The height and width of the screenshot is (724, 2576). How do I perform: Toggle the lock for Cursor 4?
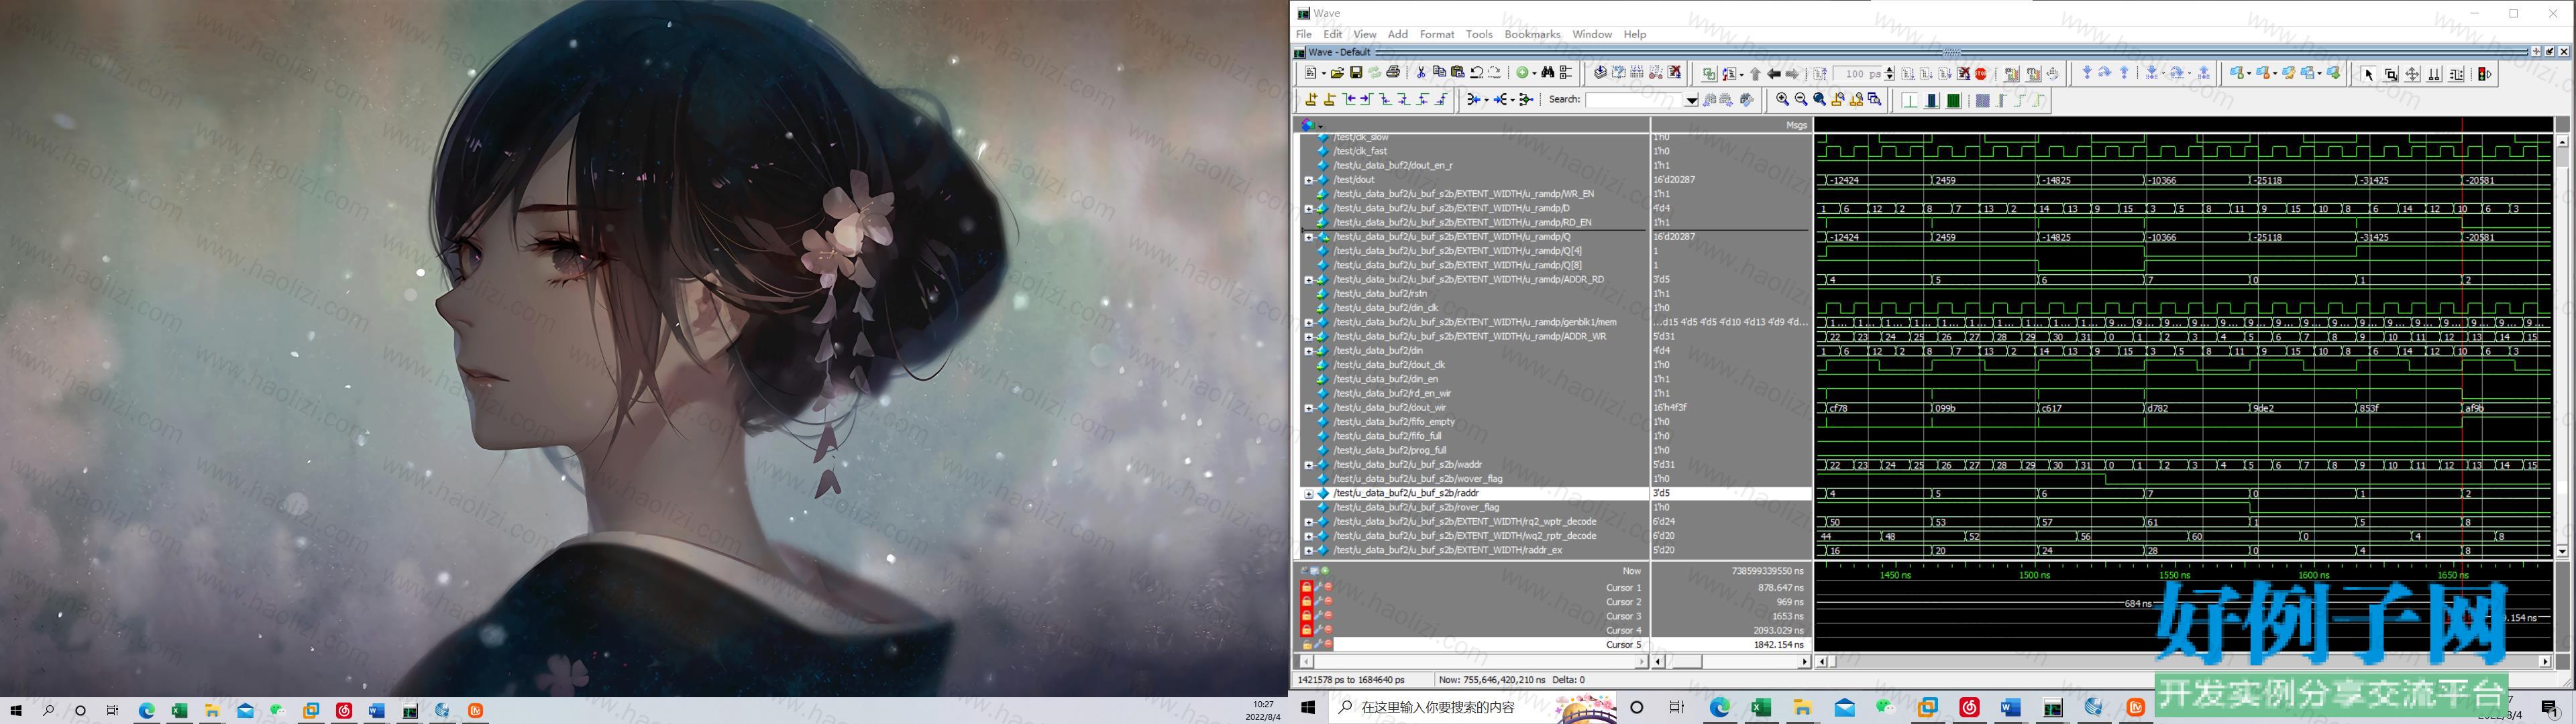coord(1307,630)
